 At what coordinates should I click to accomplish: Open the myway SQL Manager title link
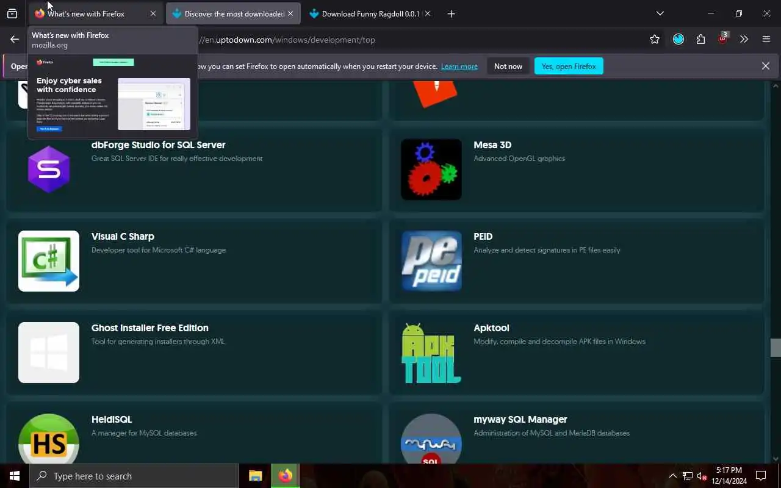tap(520, 420)
